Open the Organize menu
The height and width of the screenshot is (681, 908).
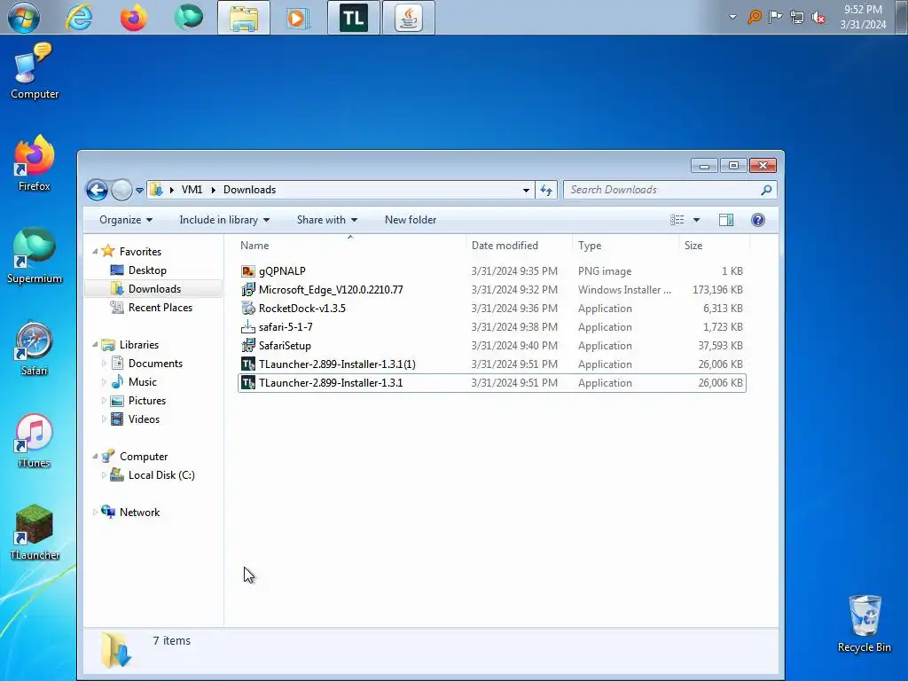pos(126,220)
